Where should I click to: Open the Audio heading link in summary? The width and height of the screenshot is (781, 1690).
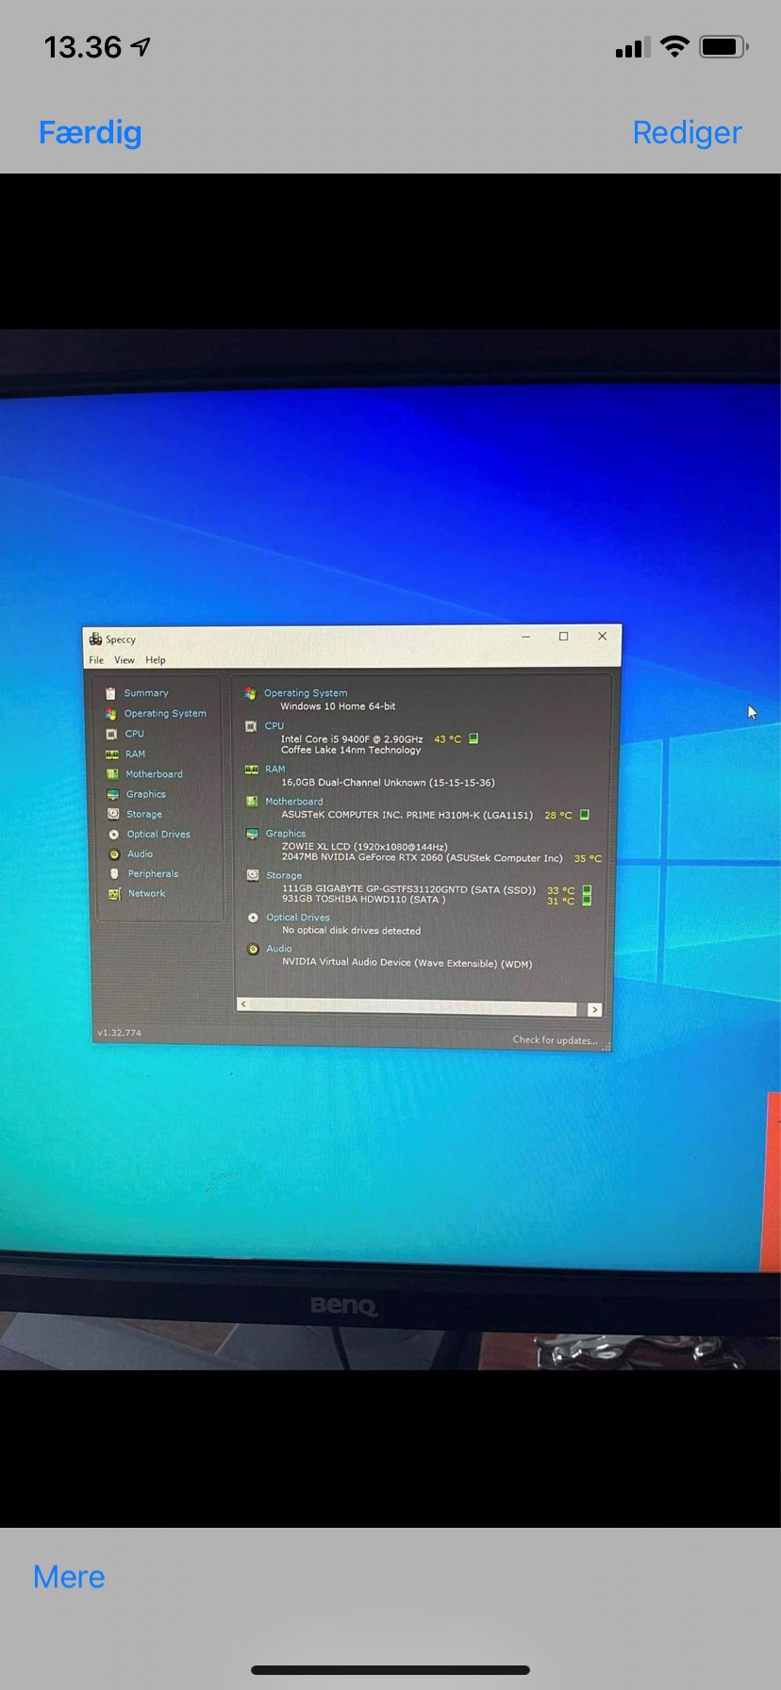point(279,949)
